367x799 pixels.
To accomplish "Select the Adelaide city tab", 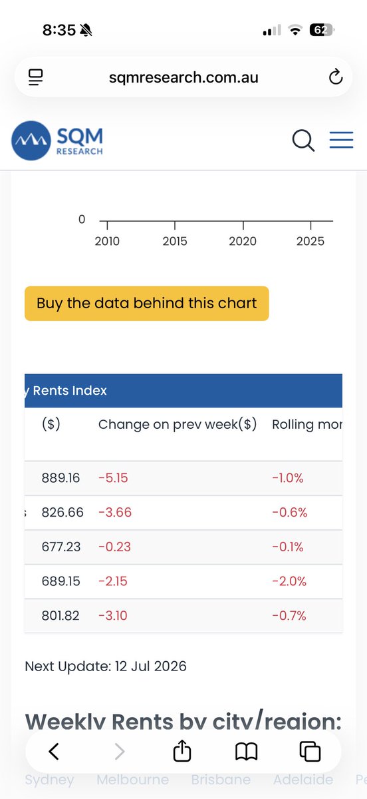I will click(x=303, y=779).
